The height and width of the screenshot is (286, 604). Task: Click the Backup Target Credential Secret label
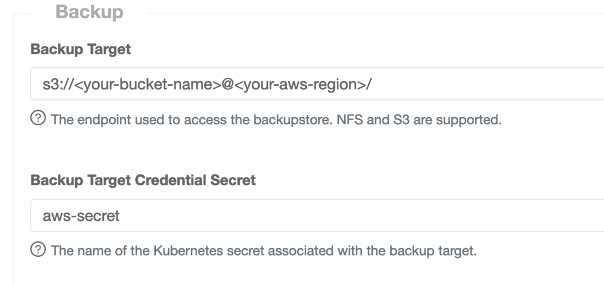[143, 180]
